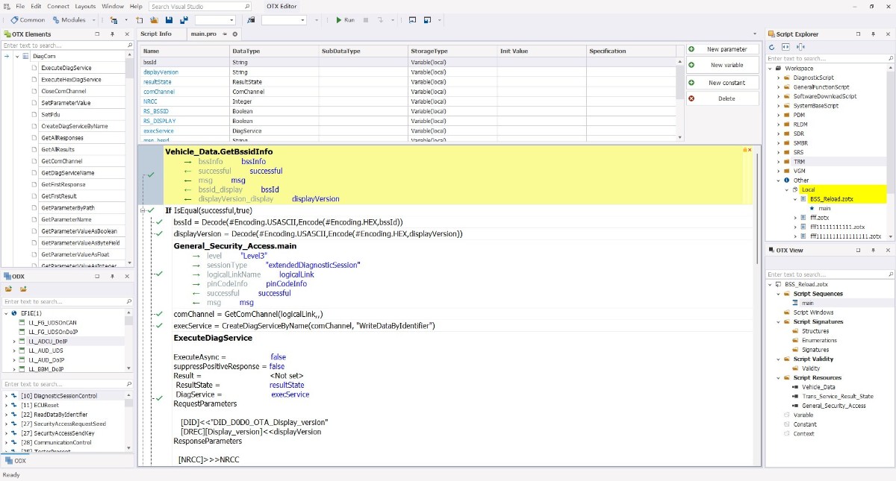Open the Window menu
Screen dimensions: 896x481
(x=113, y=6)
